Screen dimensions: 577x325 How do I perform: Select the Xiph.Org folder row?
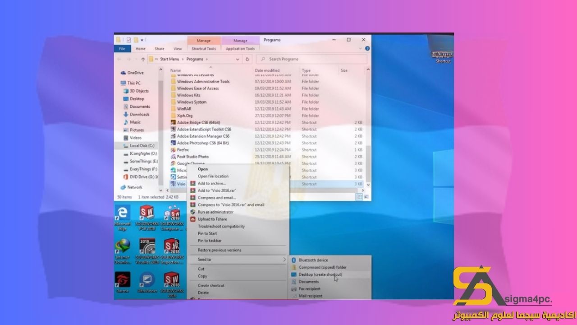tap(266, 116)
